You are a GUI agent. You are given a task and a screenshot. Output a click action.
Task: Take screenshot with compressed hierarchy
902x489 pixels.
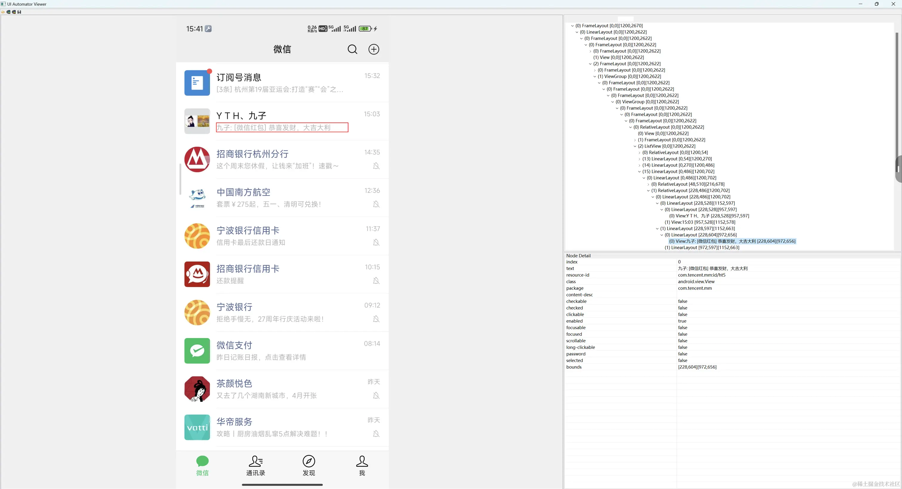[14, 12]
